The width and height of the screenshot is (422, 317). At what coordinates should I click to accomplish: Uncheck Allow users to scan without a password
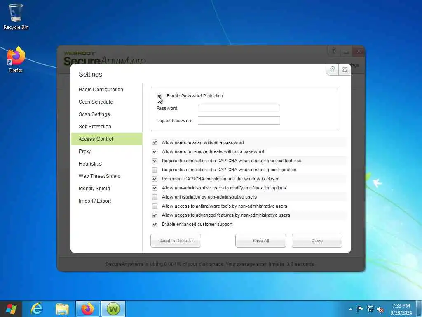tap(155, 142)
